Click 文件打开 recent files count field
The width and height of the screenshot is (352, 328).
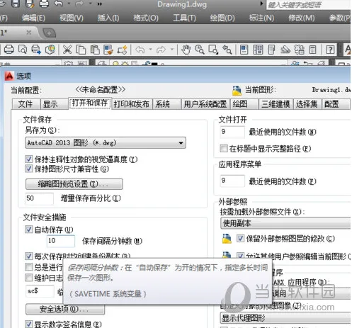tap(232, 132)
